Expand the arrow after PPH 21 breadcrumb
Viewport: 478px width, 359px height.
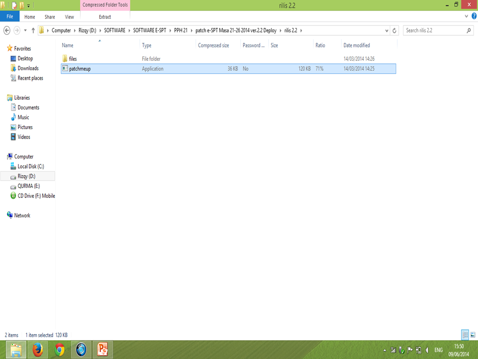(192, 30)
